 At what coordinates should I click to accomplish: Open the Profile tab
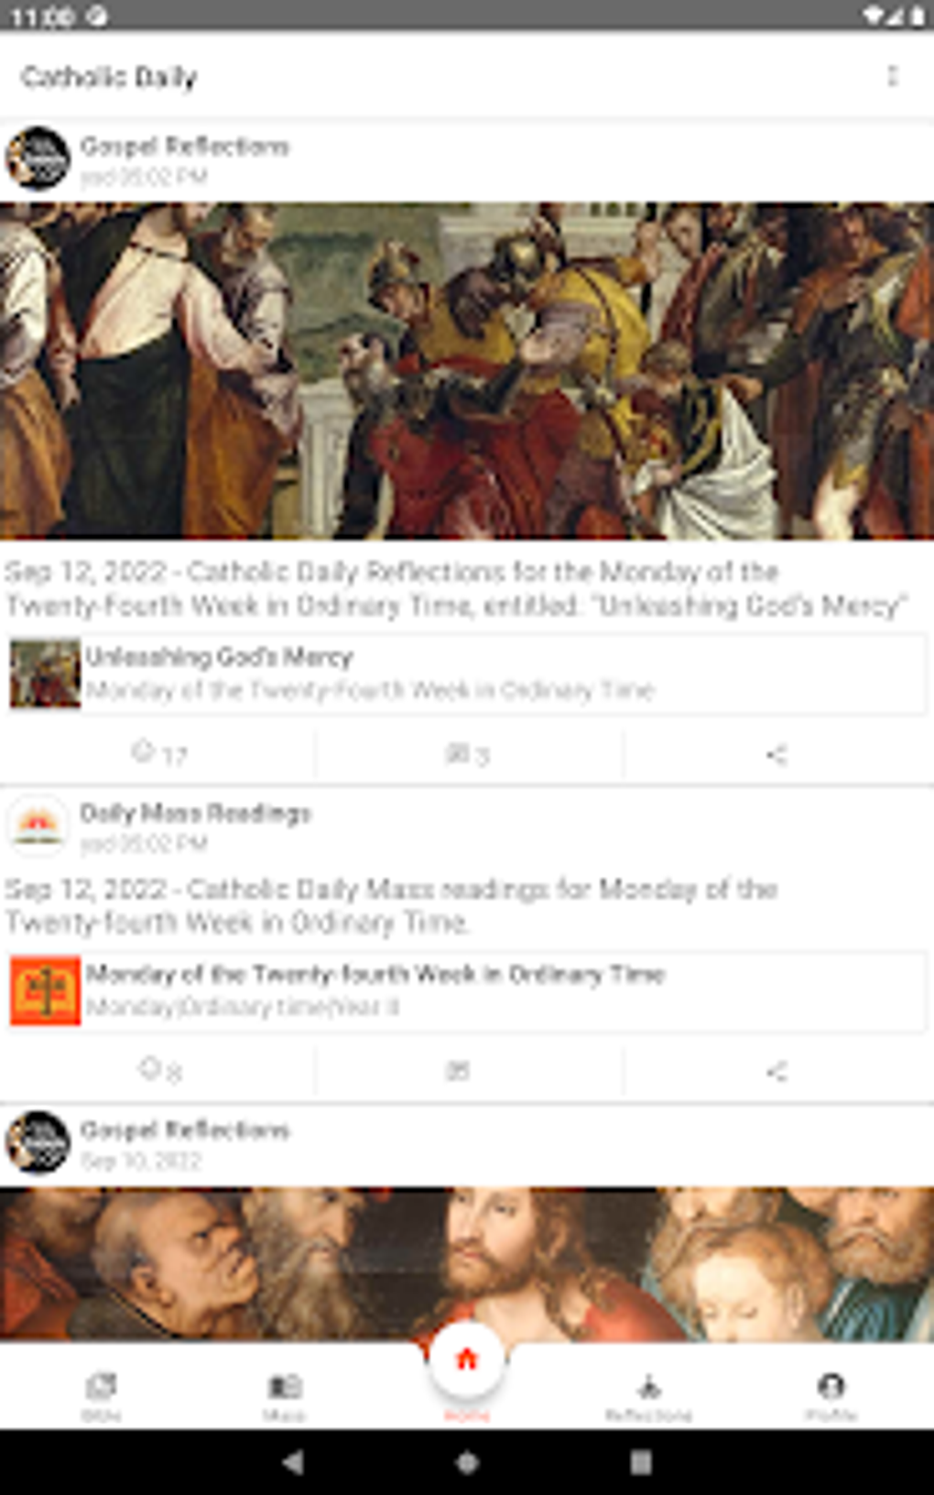(831, 1395)
